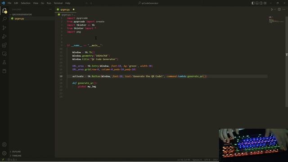Open the Extensions view
The image size is (288, 162).
[4, 45]
